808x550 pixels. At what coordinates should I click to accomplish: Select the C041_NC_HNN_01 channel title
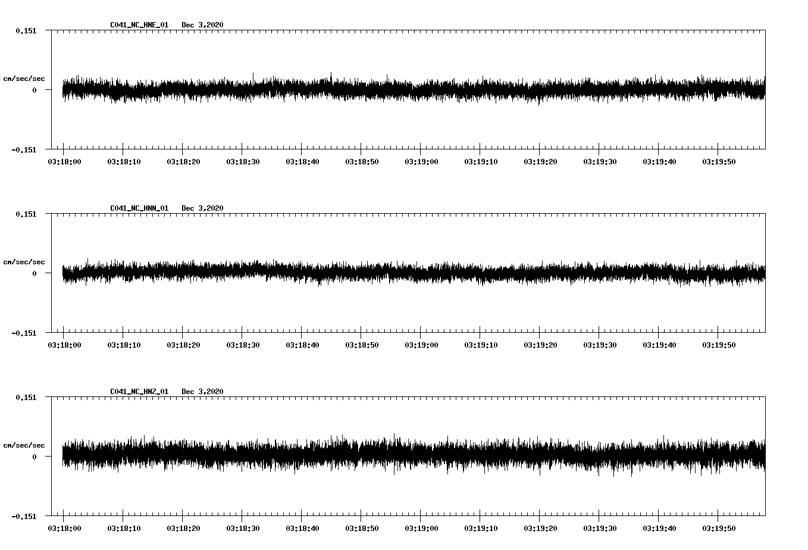click(139, 208)
